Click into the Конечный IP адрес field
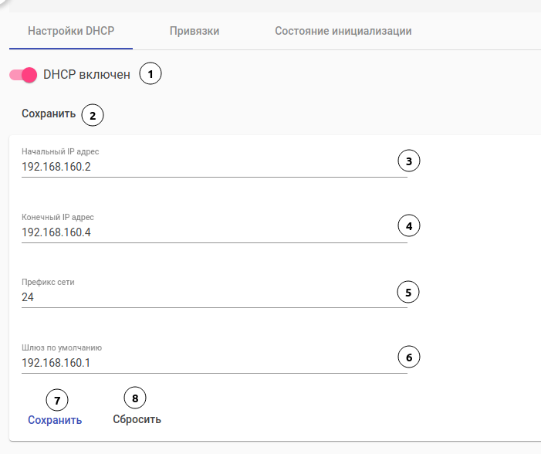 coord(208,232)
